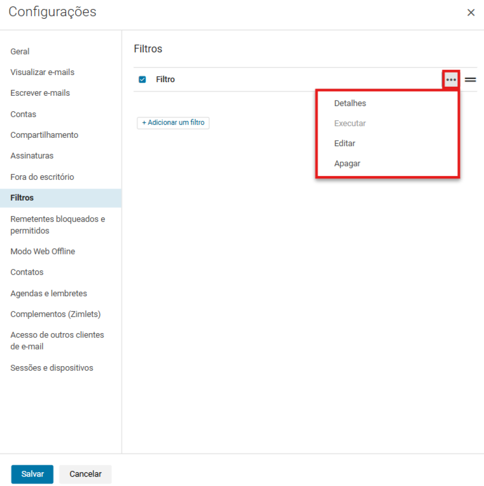
Task: Close the Configurações dialog with X
Action: coord(471,13)
